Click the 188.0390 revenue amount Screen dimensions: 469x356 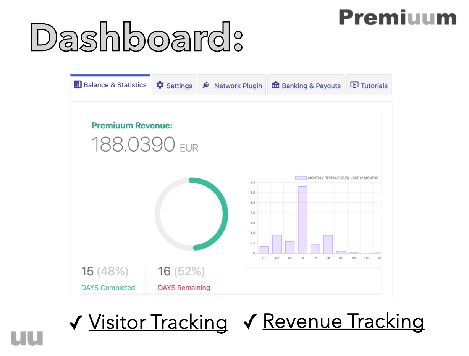pyautogui.click(x=133, y=145)
